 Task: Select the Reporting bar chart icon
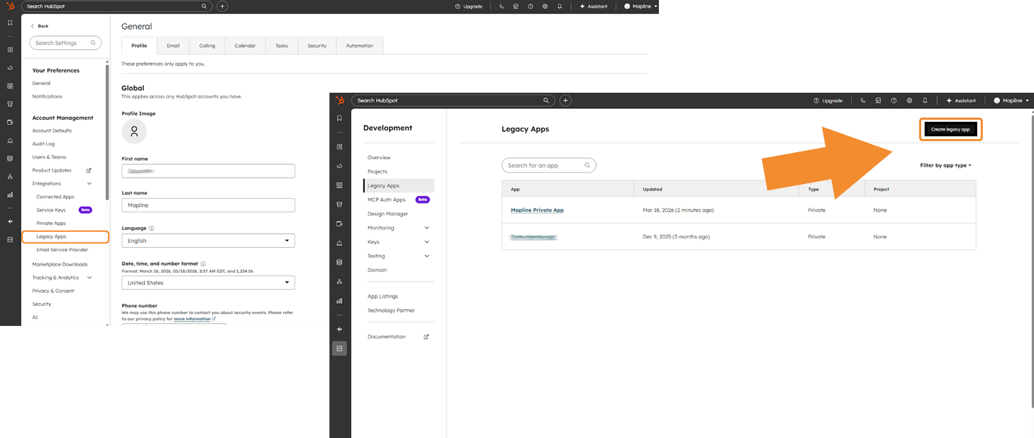tap(339, 301)
